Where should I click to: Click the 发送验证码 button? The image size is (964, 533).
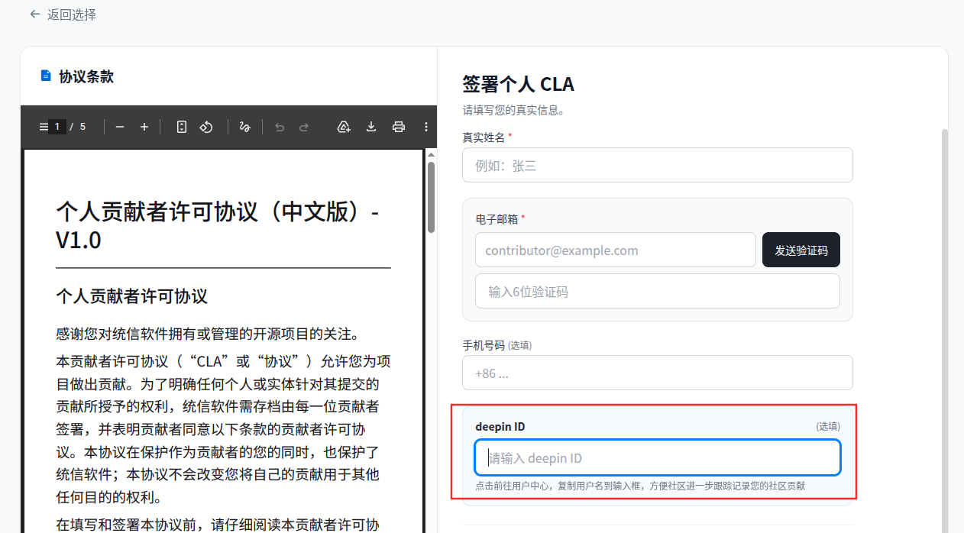pos(801,250)
